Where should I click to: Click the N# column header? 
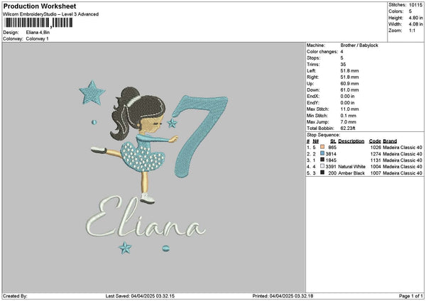click(x=315, y=141)
